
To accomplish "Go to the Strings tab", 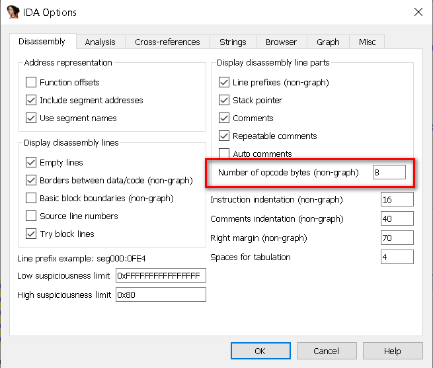I will (233, 42).
